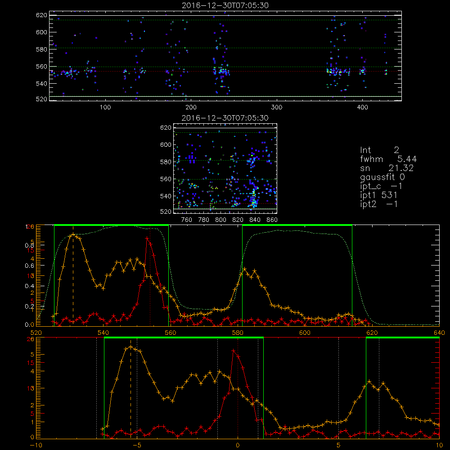Select the 'fwhm 5.44' readout
Image resolution: width=450 pixels, height=450 pixels.
coord(388,159)
